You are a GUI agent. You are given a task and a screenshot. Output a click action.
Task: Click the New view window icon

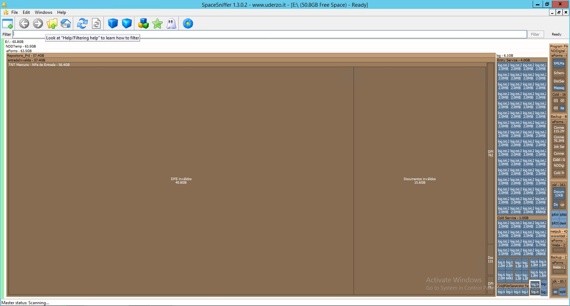point(7,24)
